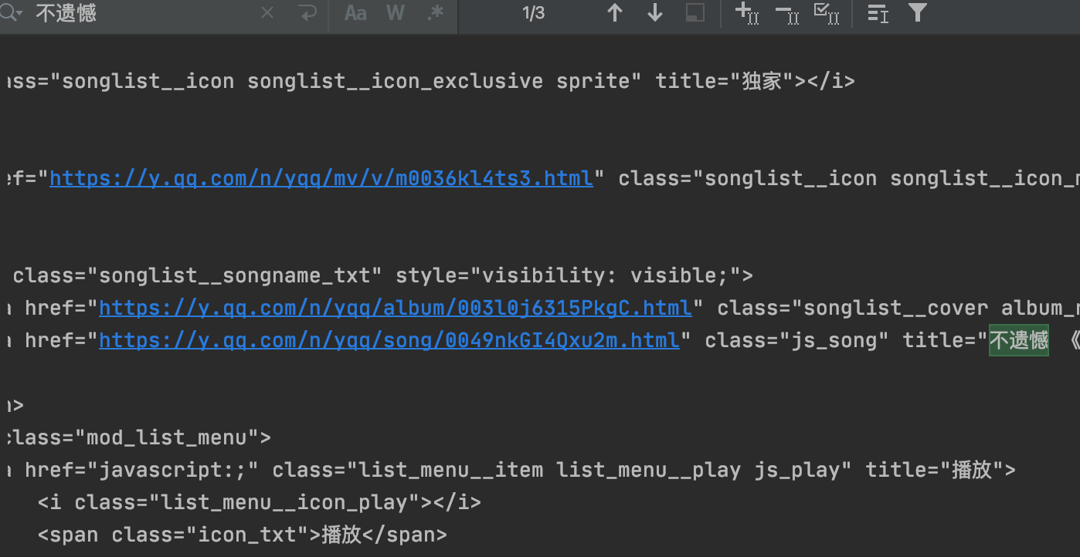Clear the search query with the X
Image resolution: width=1080 pixels, height=557 pixels.
pyautogui.click(x=267, y=12)
